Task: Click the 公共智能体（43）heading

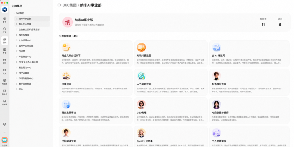Action: 68,36
